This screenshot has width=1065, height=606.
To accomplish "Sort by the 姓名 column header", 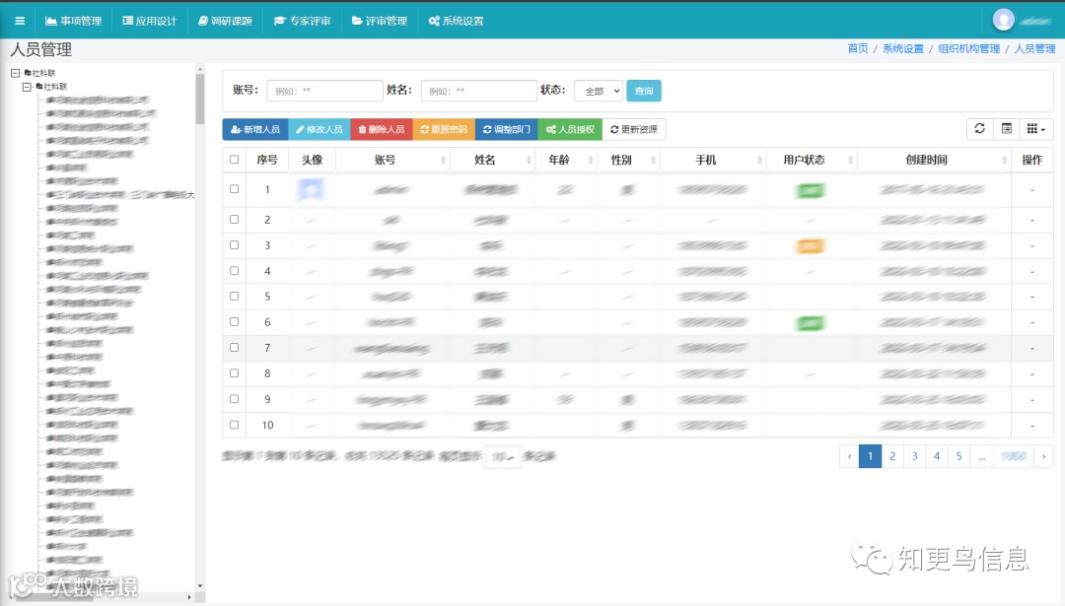I will 492,160.
